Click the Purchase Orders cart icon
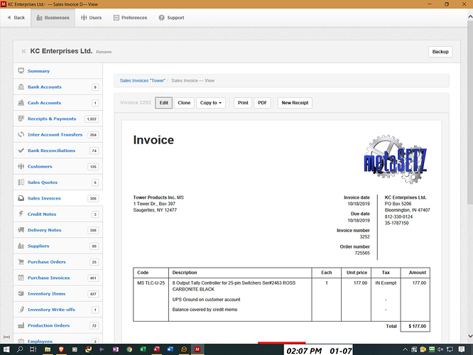 click(x=21, y=262)
